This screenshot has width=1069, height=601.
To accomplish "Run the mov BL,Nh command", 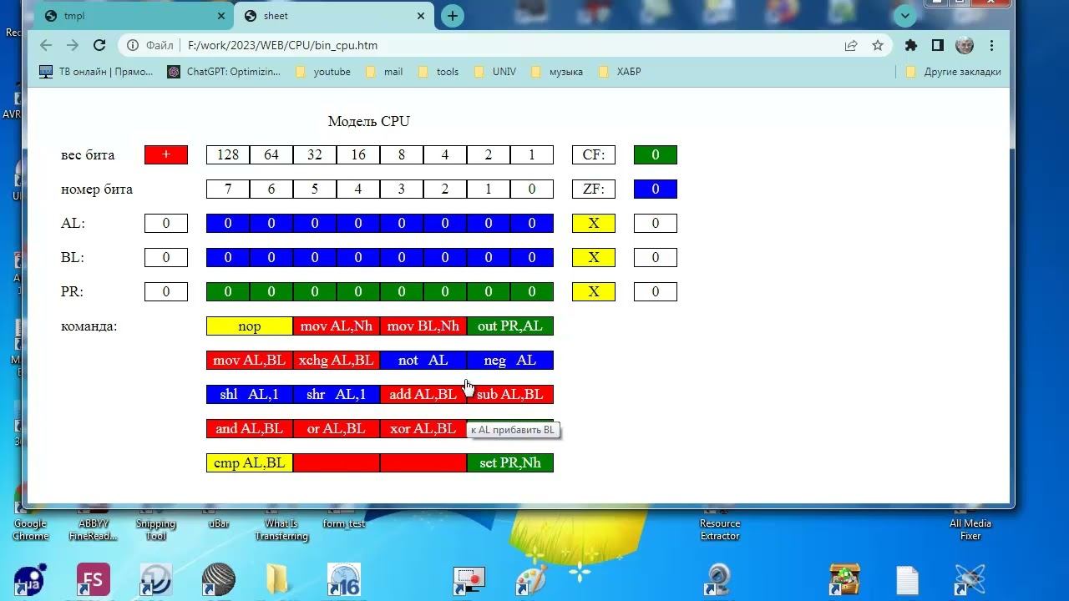I will pos(423,326).
